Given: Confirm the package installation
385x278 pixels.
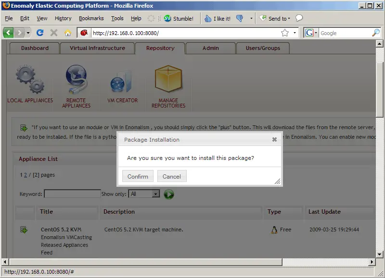Looking at the screenshot, I should point(138,176).
